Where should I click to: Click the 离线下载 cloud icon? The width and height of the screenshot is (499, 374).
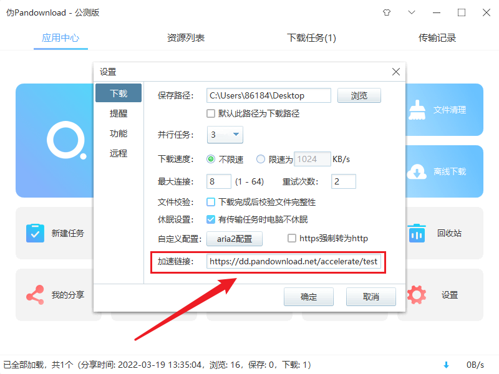pyautogui.click(x=417, y=172)
